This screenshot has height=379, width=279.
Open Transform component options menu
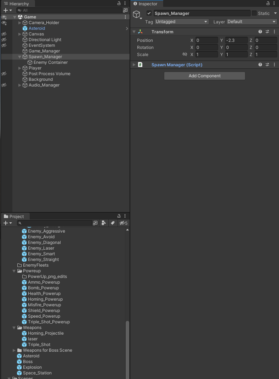coord(274,32)
